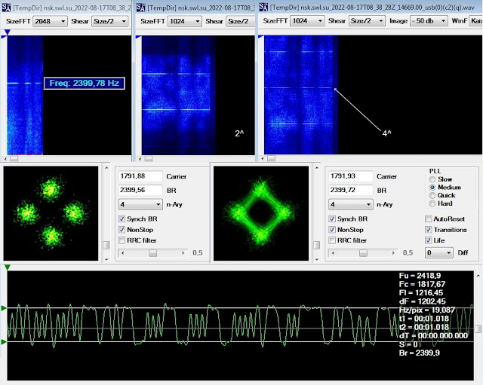Select Slow PLL mode

tap(432, 179)
